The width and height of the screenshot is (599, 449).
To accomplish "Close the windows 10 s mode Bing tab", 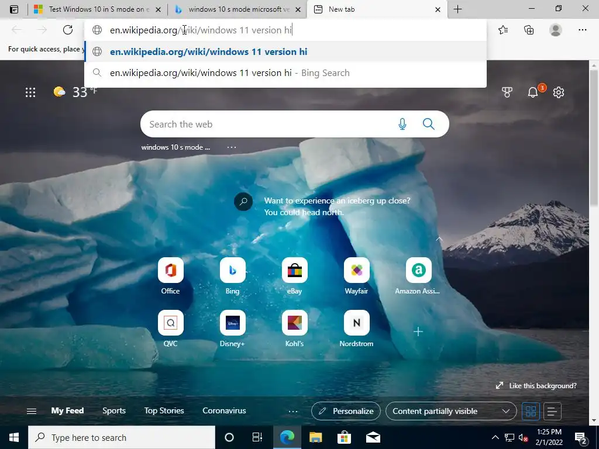I will pos(298,9).
